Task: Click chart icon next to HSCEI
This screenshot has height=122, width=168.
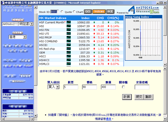Action: pyautogui.click(x=69, y=45)
